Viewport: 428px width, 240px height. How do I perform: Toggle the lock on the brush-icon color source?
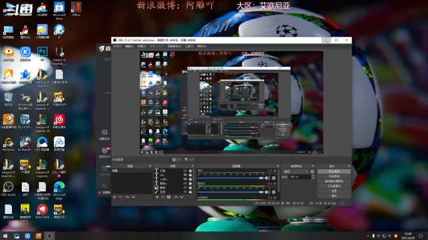click(190, 191)
